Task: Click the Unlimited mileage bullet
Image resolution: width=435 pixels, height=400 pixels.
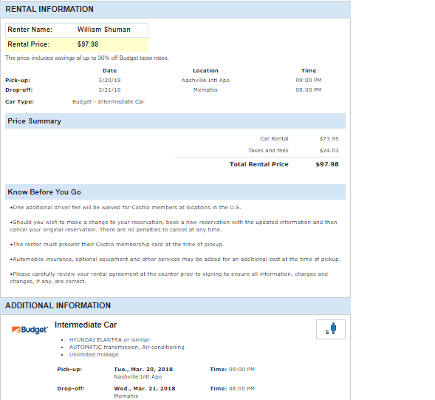Action: pyautogui.click(x=94, y=355)
